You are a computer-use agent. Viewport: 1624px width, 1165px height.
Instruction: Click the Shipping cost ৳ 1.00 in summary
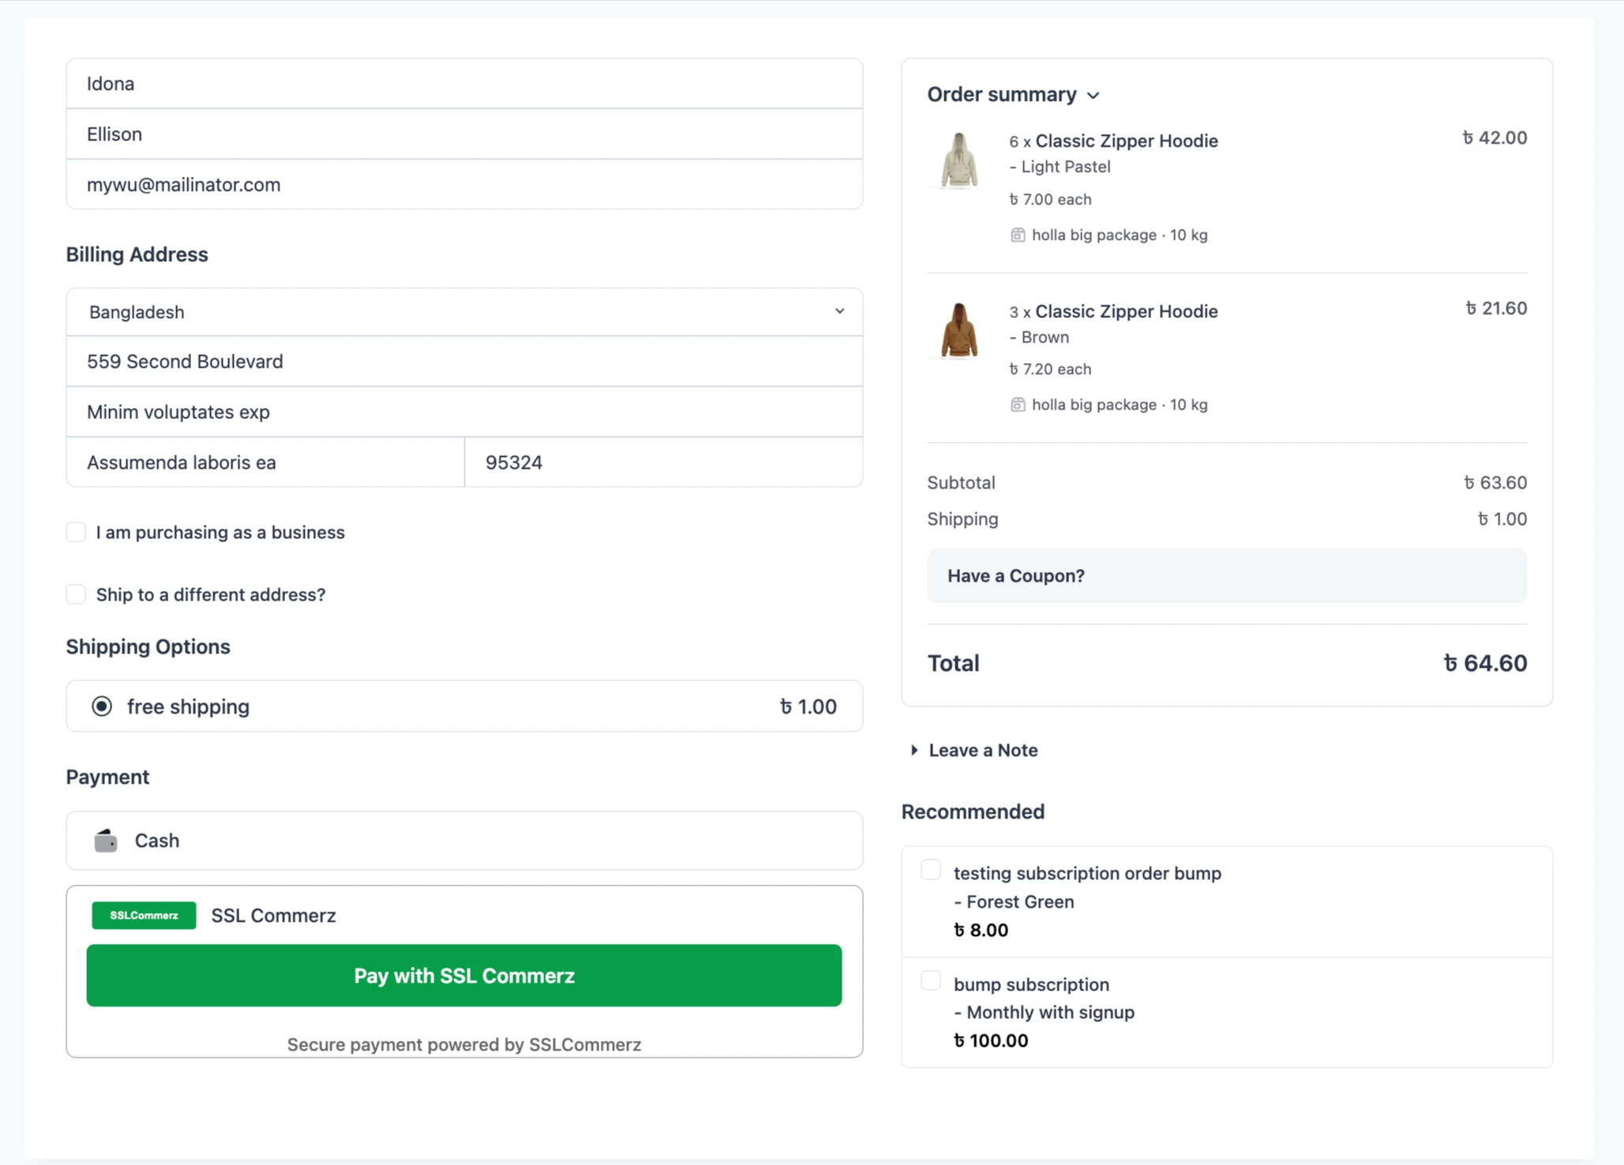click(x=1502, y=519)
